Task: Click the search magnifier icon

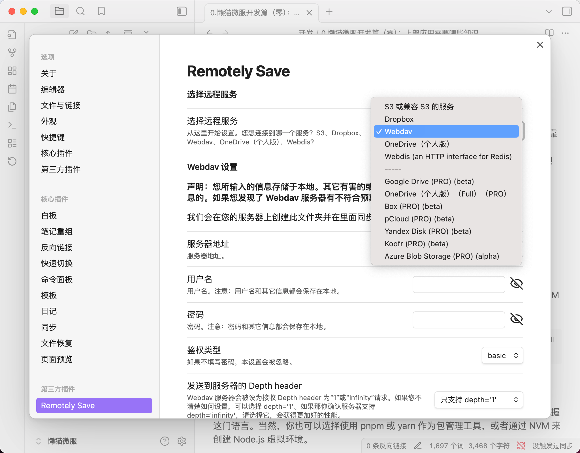Action: click(80, 11)
